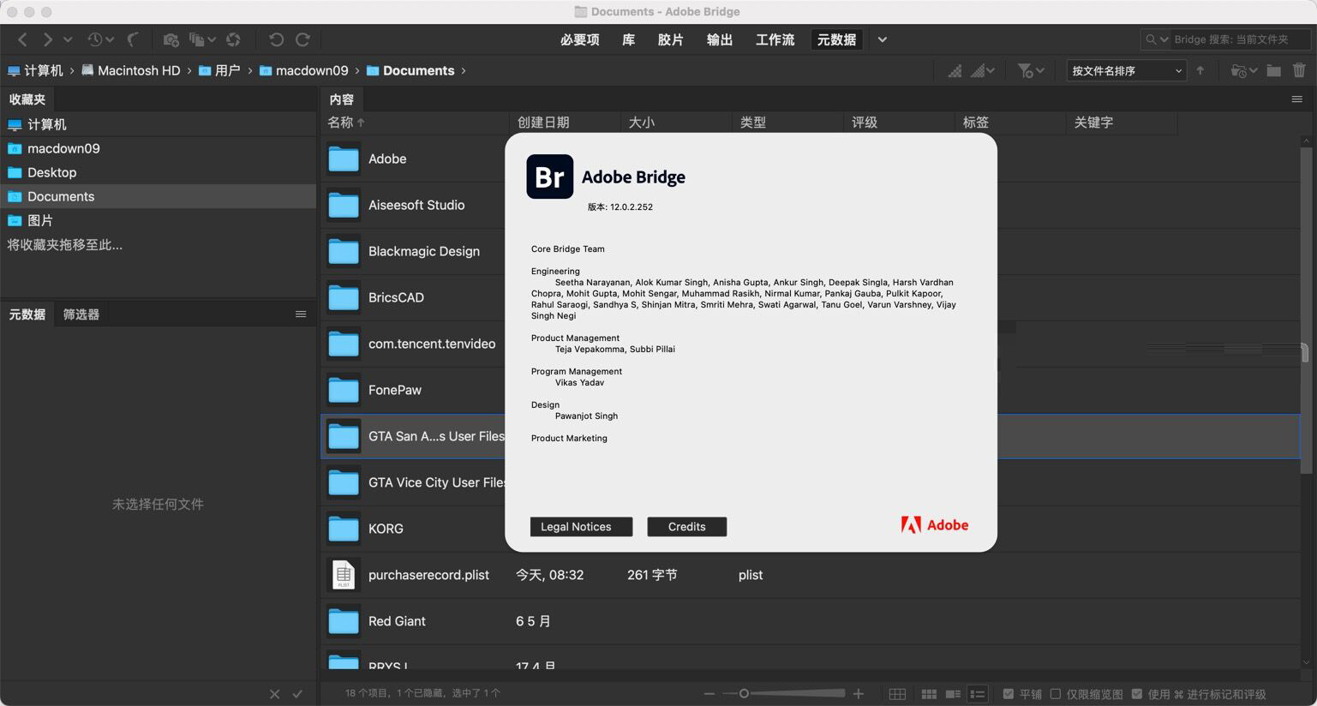Select purchaserecord.plist file
Image resolution: width=1317 pixels, height=706 pixels.
click(x=428, y=575)
